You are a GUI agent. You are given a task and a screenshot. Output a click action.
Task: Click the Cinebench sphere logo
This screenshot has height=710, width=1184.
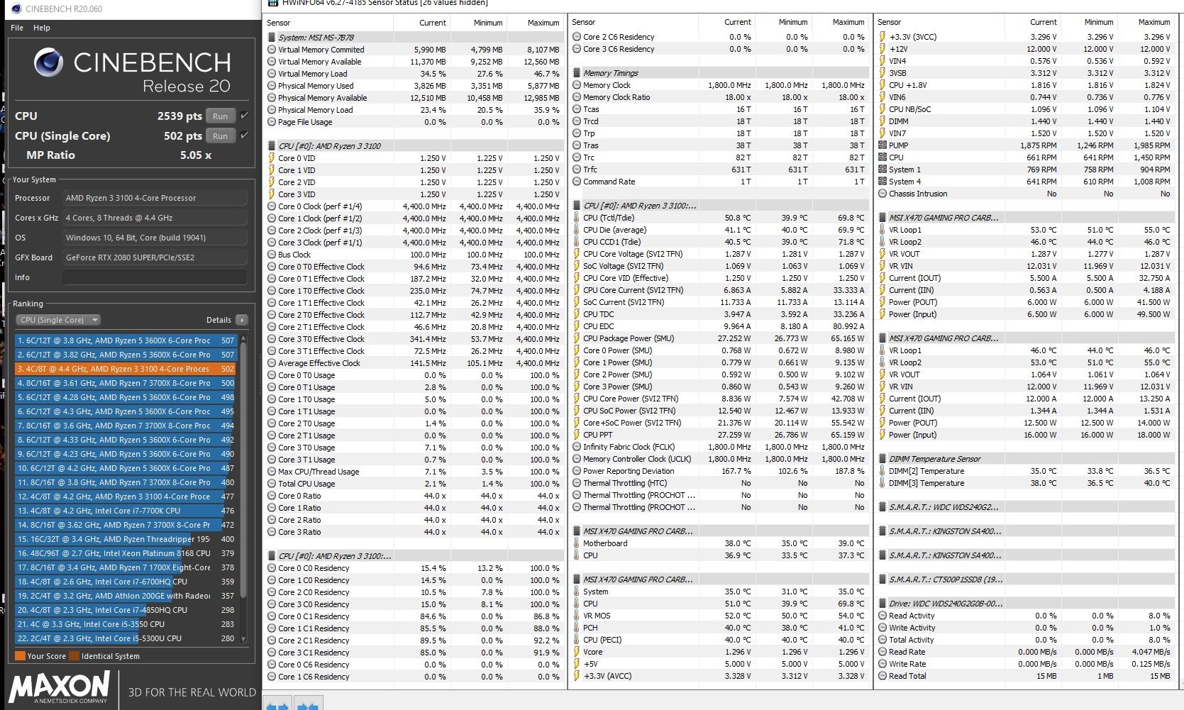pyautogui.click(x=48, y=63)
